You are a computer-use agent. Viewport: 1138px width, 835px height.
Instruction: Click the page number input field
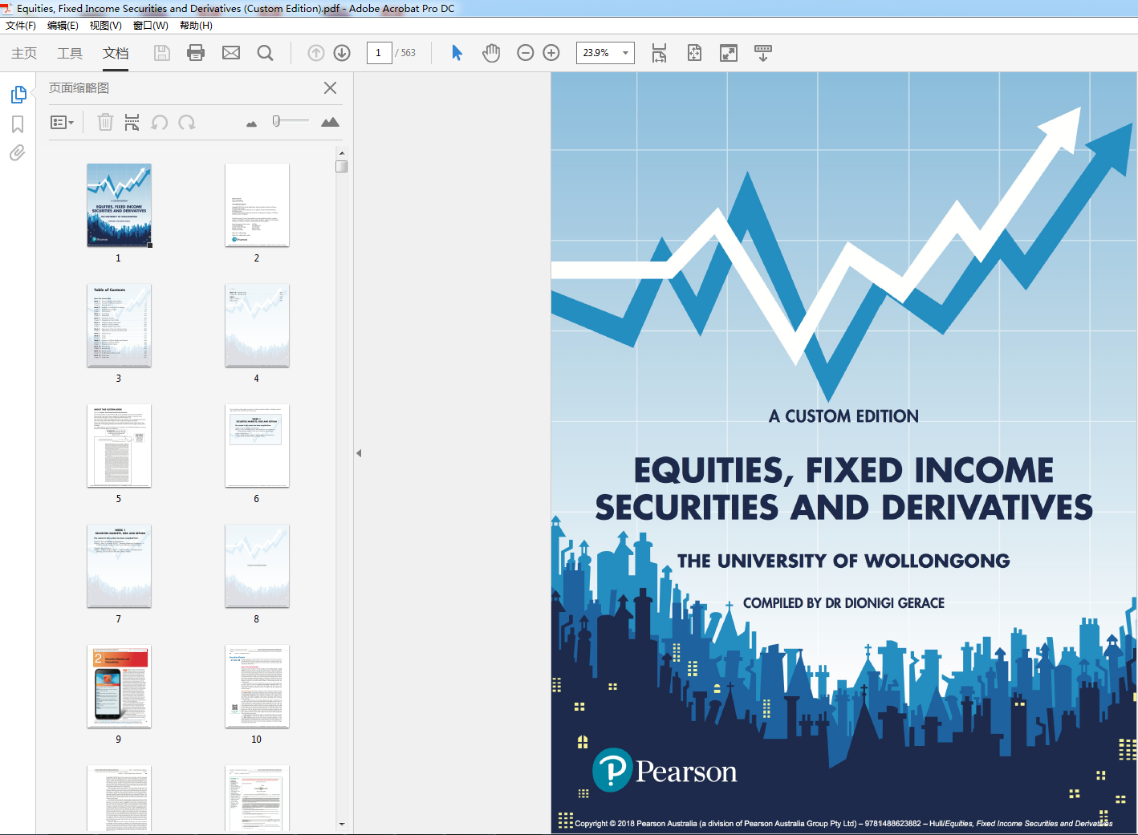pyautogui.click(x=379, y=53)
